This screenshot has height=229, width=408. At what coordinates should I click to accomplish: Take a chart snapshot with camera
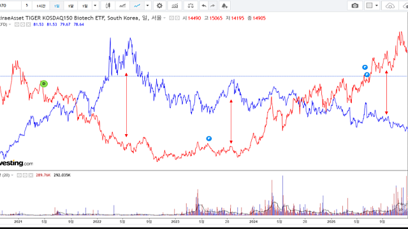pyautogui.click(x=354, y=6)
